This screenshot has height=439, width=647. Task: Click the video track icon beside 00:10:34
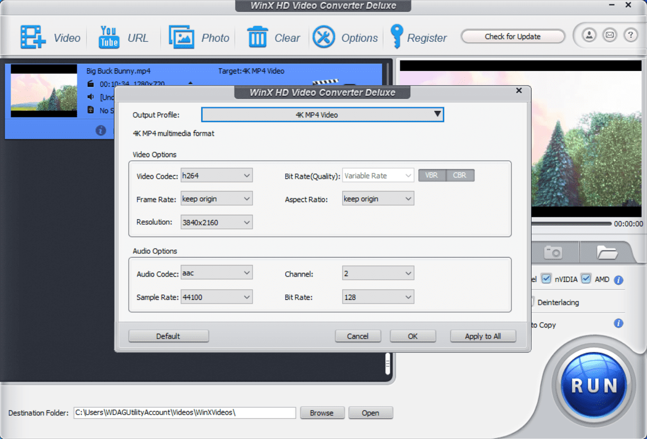91,84
